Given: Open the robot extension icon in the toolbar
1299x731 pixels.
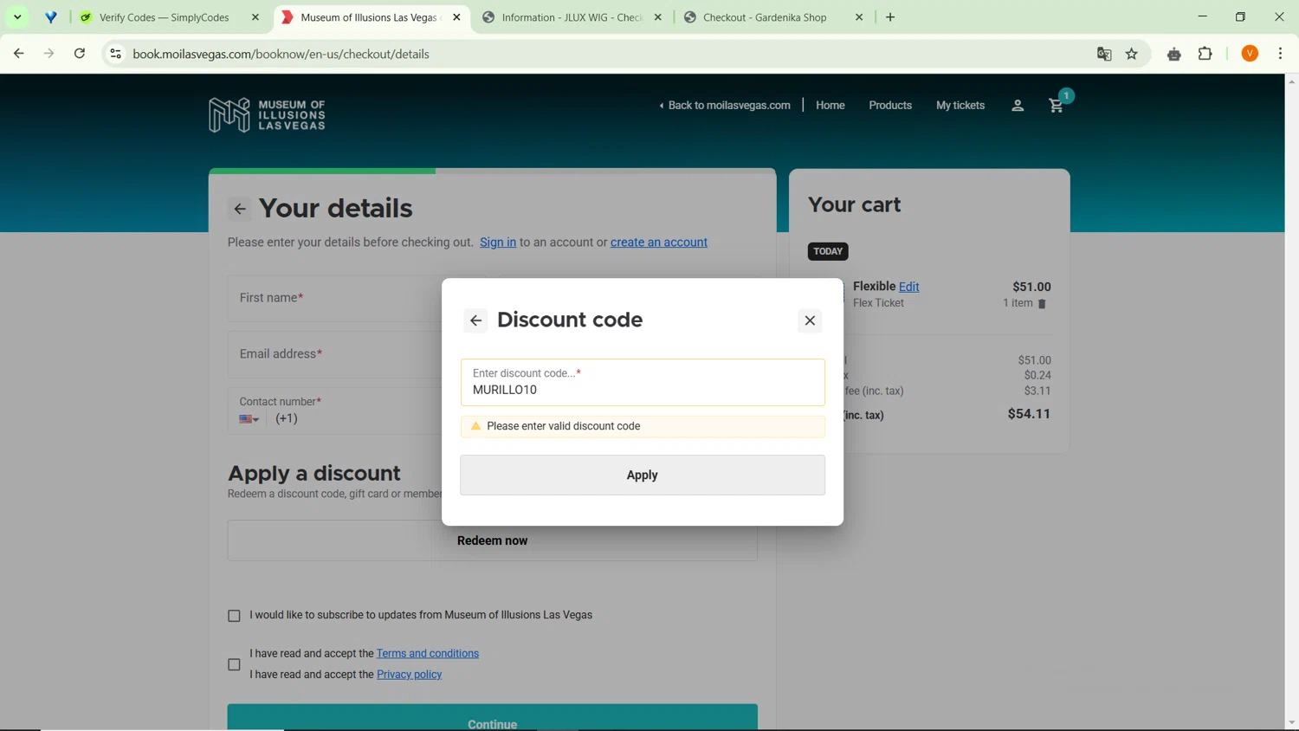Looking at the screenshot, I should pyautogui.click(x=1174, y=54).
